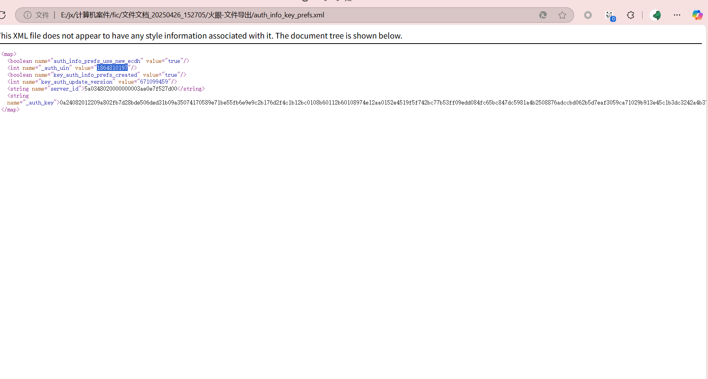
Task: Open the Extensions puzzle-piece menu
Action: click(x=630, y=15)
